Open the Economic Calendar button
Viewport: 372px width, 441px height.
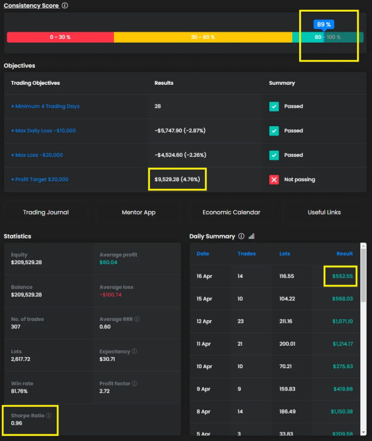click(x=231, y=212)
